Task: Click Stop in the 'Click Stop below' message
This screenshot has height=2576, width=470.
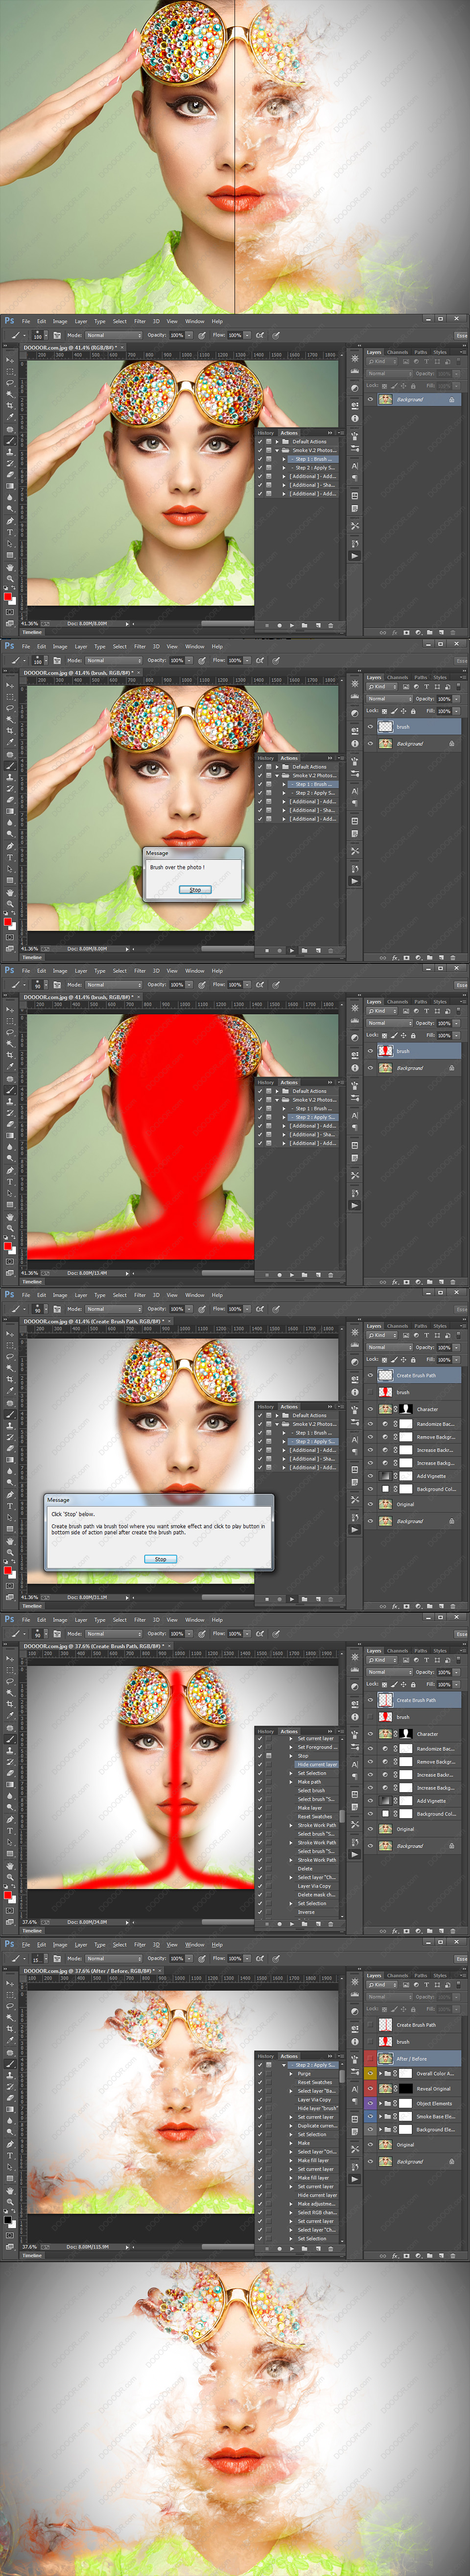Action: pyautogui.click(x=160, y=1559)
